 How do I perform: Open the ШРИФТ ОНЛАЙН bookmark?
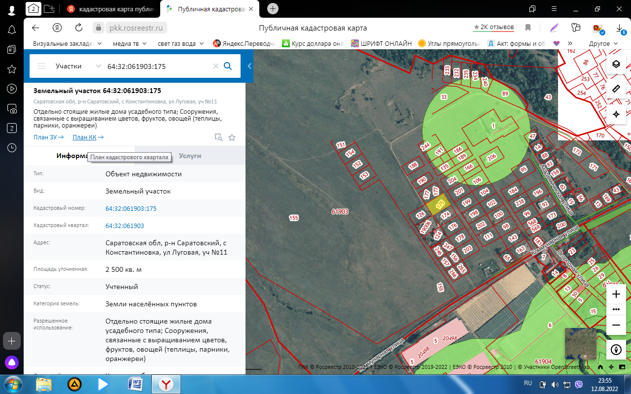coord(381,43)
